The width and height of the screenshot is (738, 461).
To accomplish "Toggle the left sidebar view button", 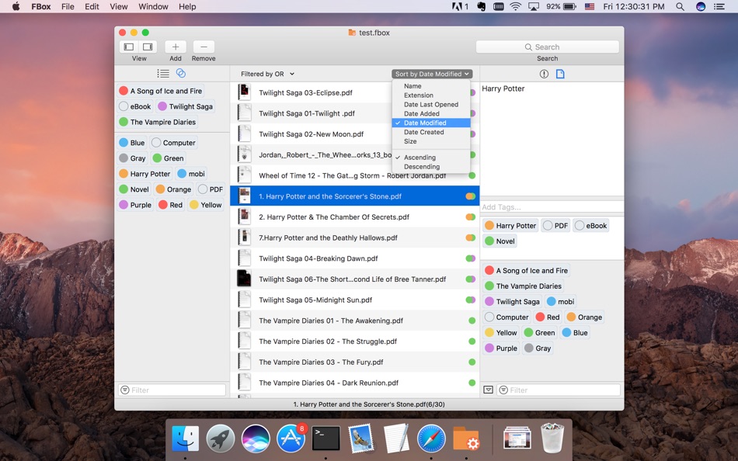I will pyautogui.click(x=129, y=47).
